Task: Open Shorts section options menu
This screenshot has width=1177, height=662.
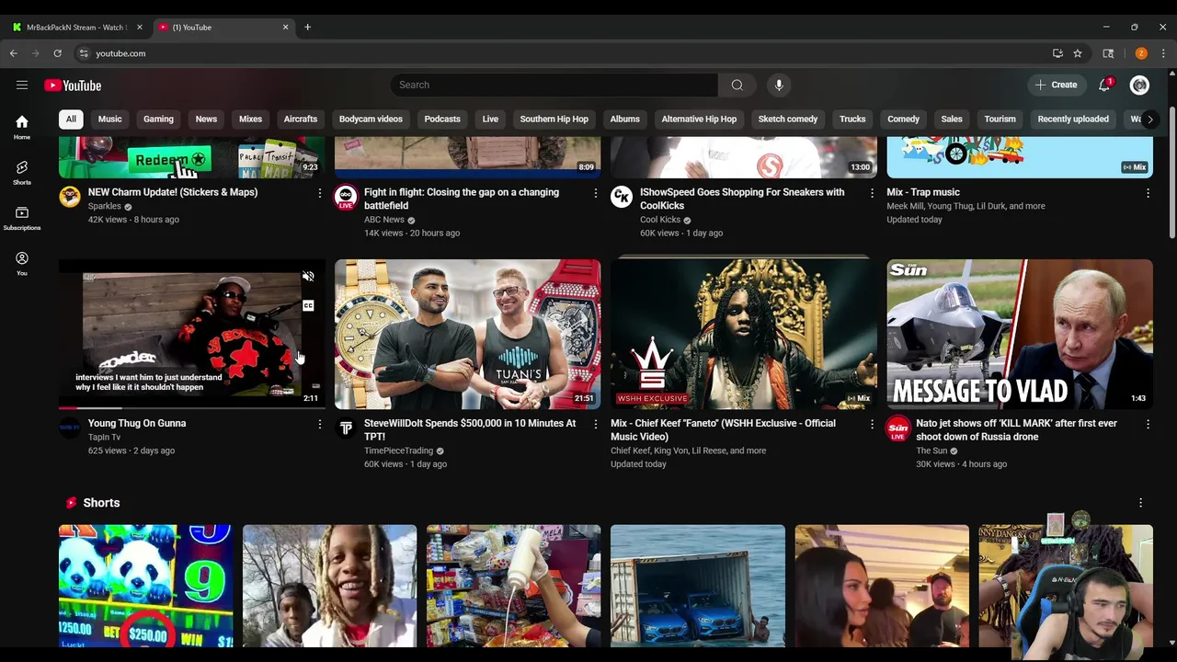Action: pos(1140,503)
